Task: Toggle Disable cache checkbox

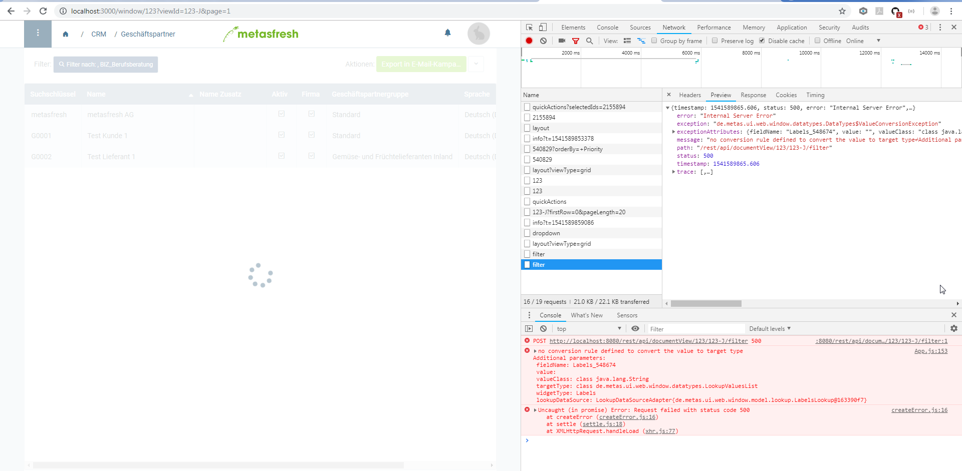Action: [x=762, y=41]
